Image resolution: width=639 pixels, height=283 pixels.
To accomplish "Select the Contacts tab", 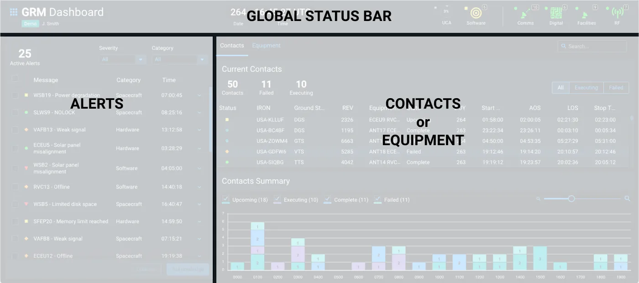I will [x=232, y=45].
